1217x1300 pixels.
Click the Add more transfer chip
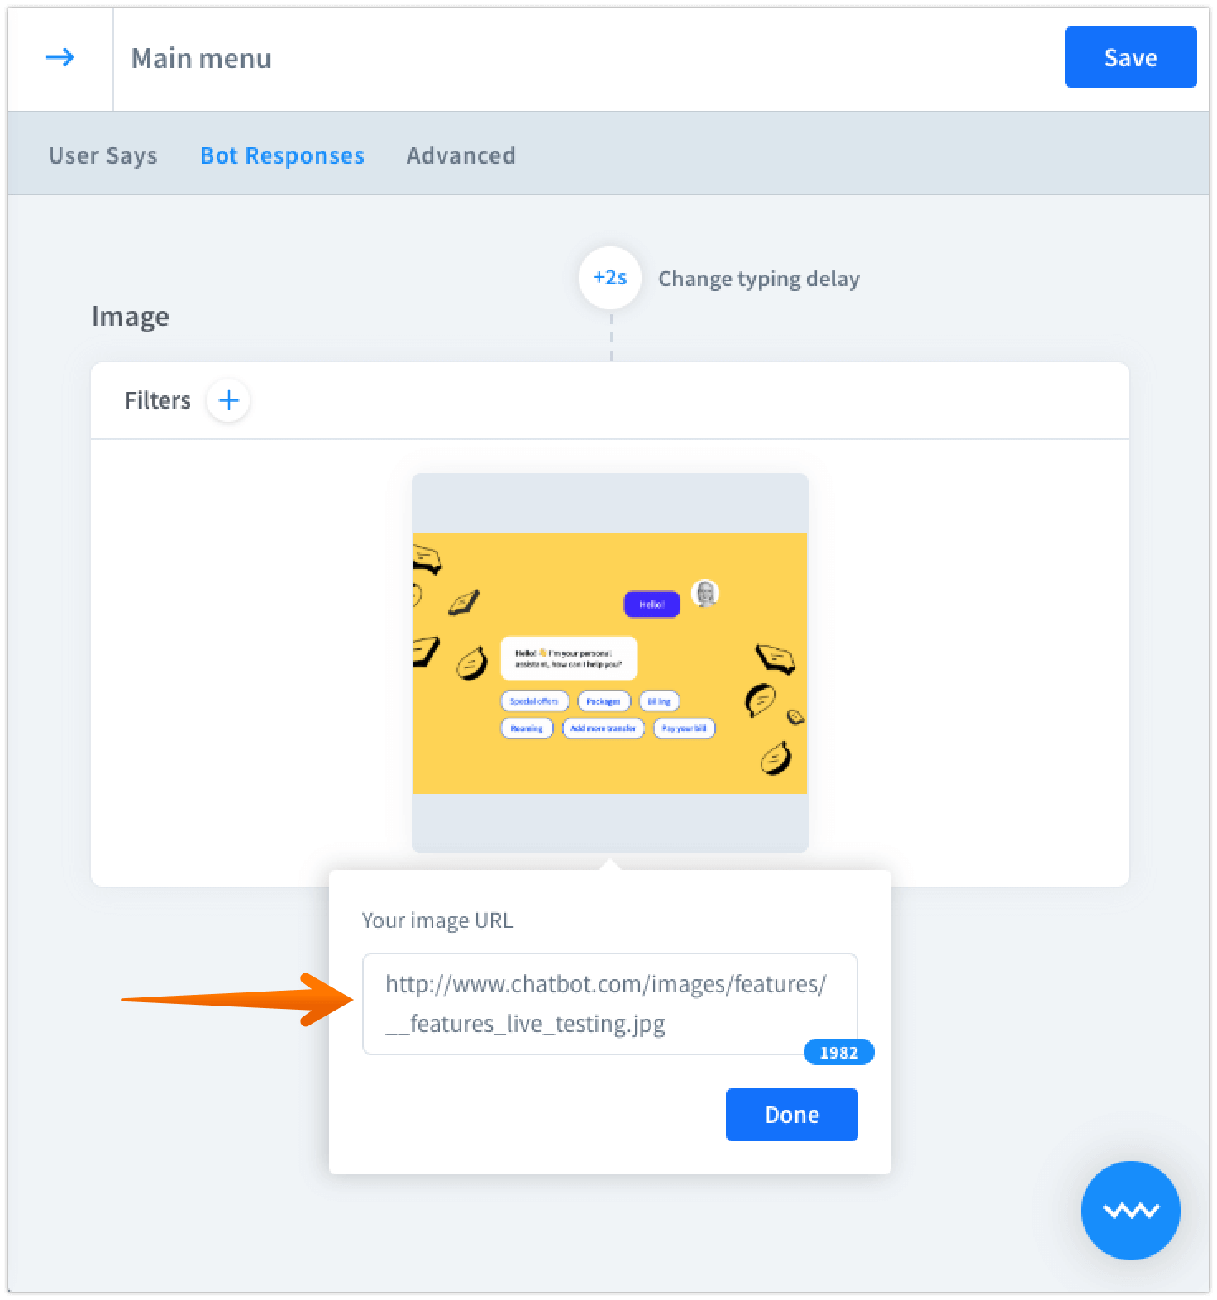(x=603, y=729)
